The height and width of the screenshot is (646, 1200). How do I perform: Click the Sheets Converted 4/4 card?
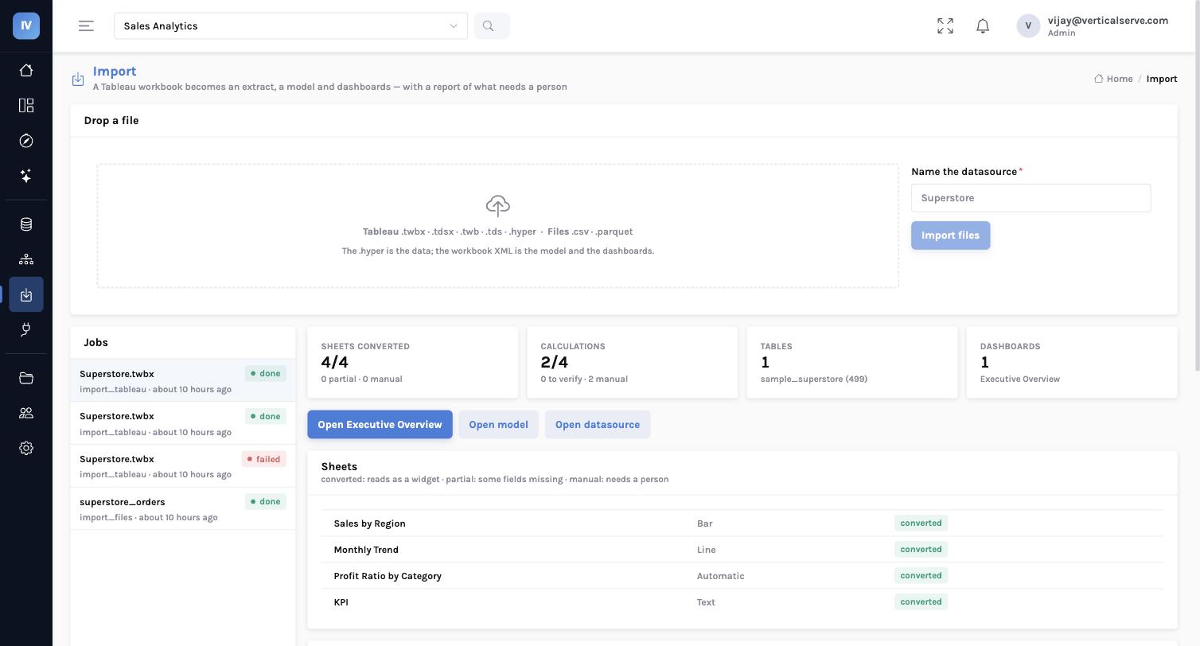pos(413,362)
